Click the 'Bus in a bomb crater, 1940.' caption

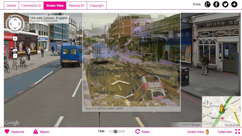click(x=105, y=108)
